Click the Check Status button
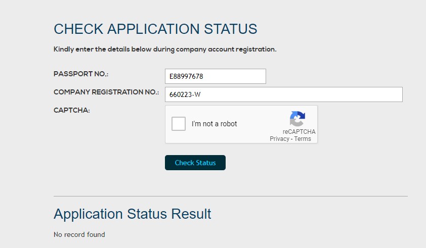 tap(195, 163)
